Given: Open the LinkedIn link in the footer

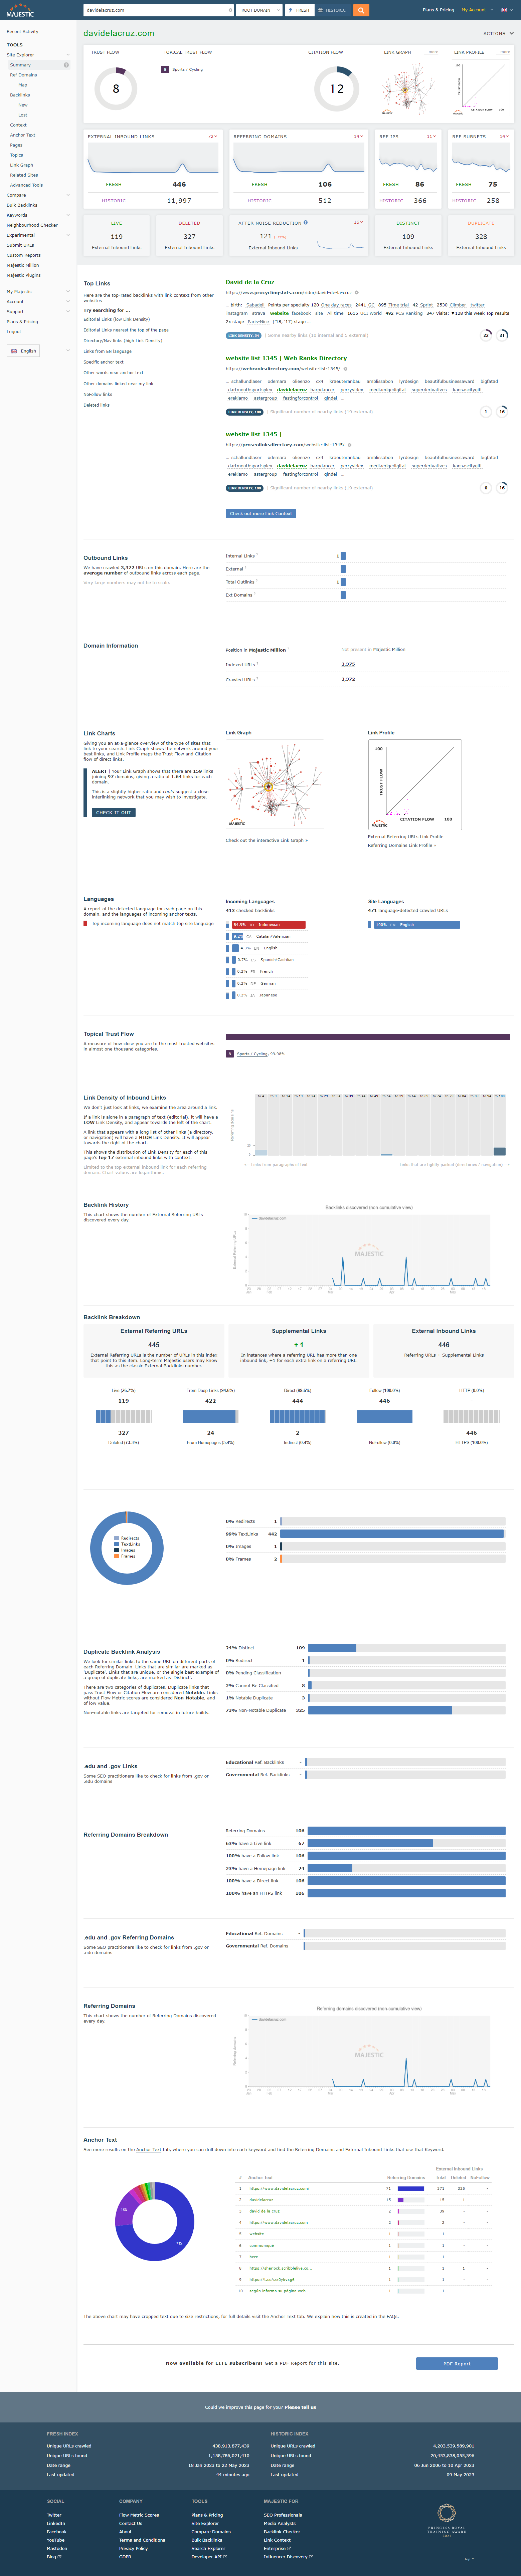Looking at the screenshot, I should [x=56, y=2523].
